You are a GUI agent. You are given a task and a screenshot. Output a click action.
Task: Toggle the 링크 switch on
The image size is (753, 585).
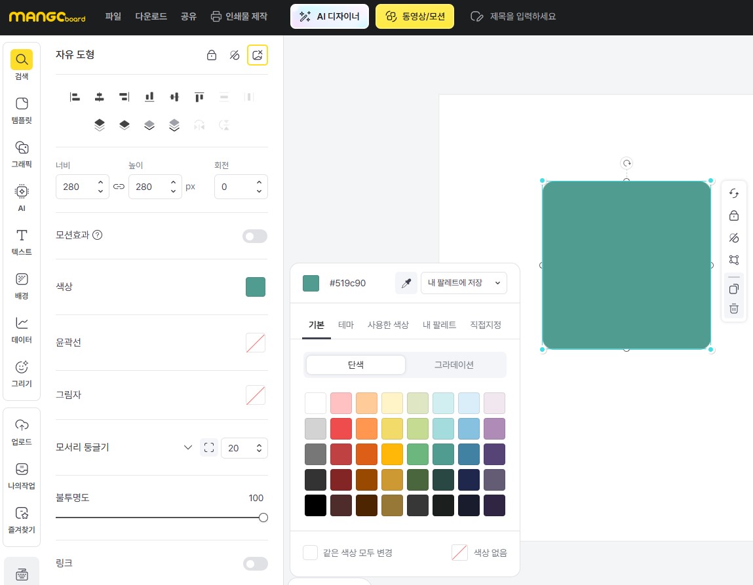pyautogui.click(x=255, y=563)
